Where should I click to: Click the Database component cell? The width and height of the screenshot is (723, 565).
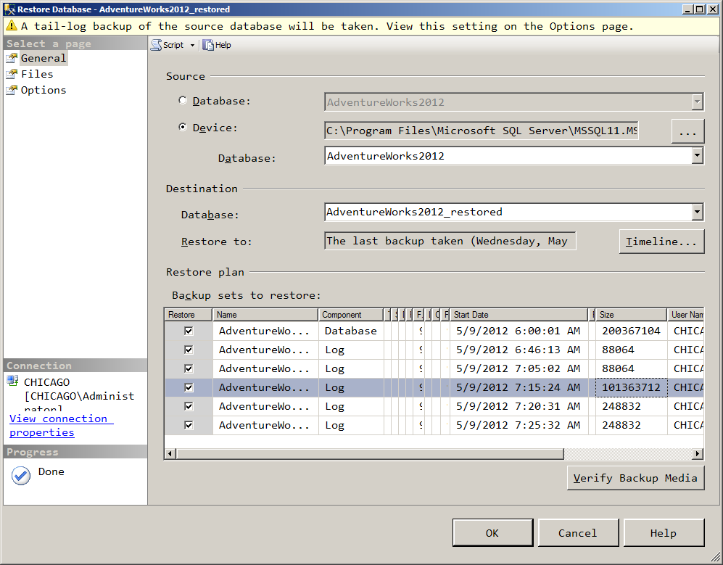(x=351, y=331)
